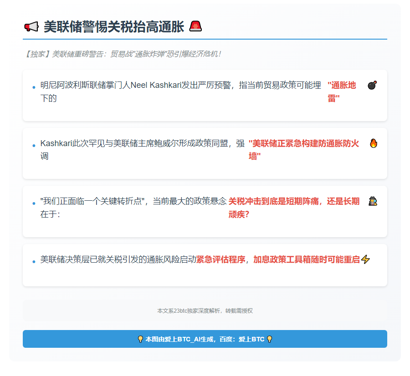The height and width of the screenshot is (376, 410).
Task: Click the italic subtitle 【独家】美联储重磅警告
Action: click(x=123, y=54)
